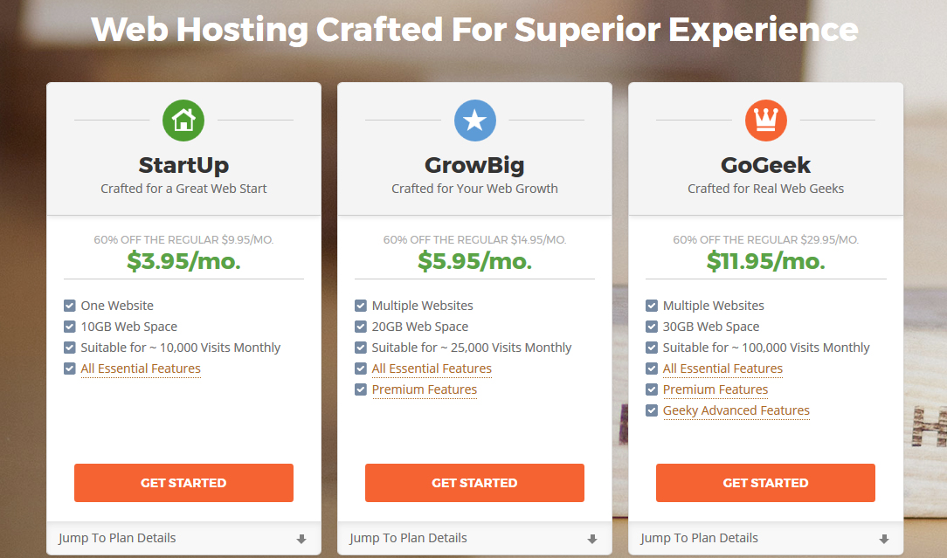
Task: Click Get Started for the GoGeek plan
Action: [x=766, y=483]
